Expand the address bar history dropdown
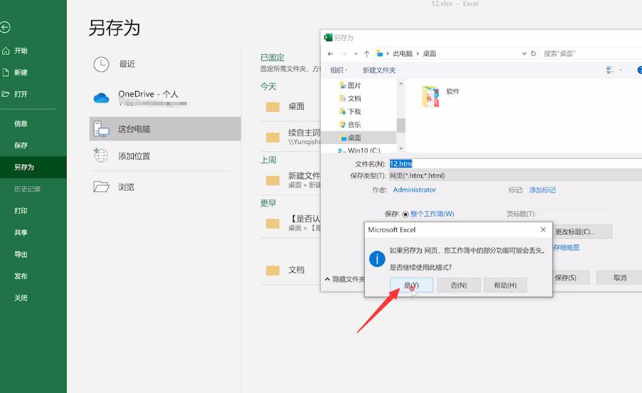 524,54
